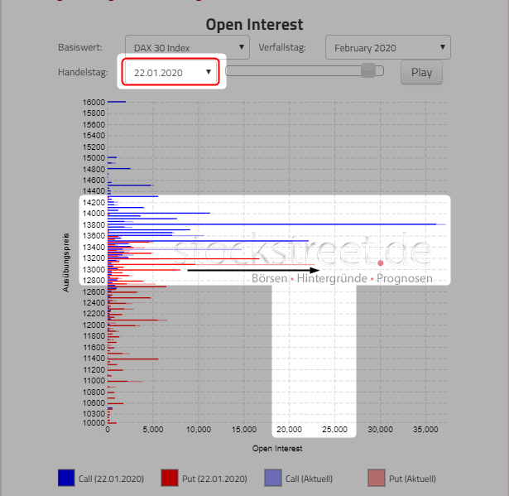This screenshot has width=509, height=496.
Task: Click the blue call bar at strike 16000
Action: click(x=117, y=102)
